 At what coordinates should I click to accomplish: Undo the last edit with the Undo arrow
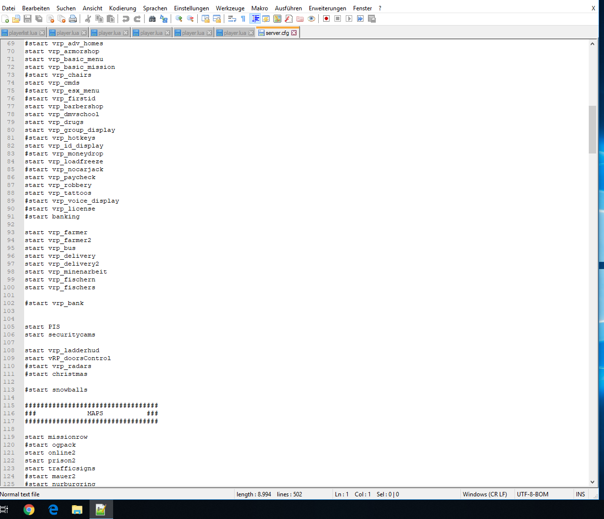pos(126,19)
